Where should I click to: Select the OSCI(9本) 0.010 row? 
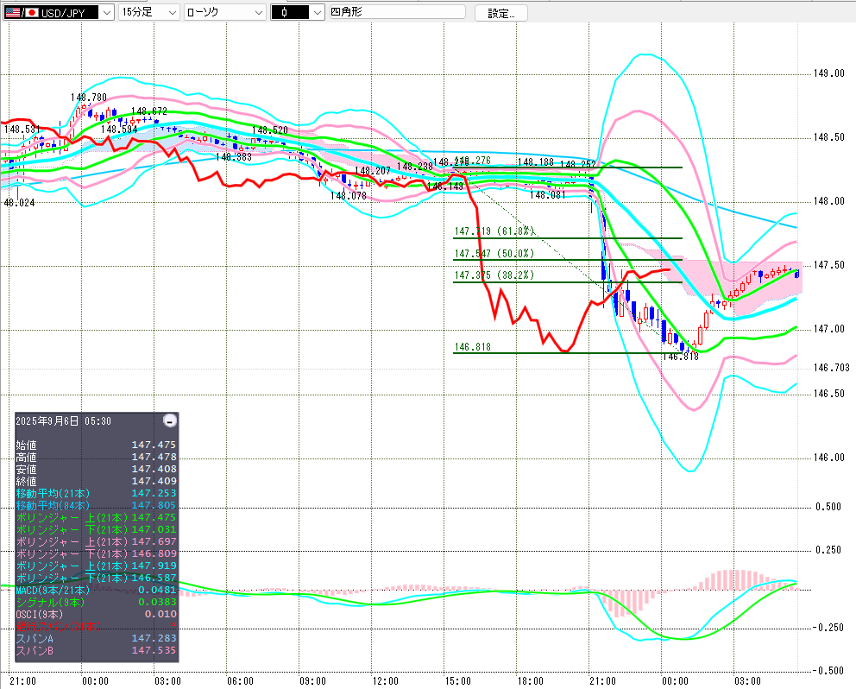(x=96, y=614)
